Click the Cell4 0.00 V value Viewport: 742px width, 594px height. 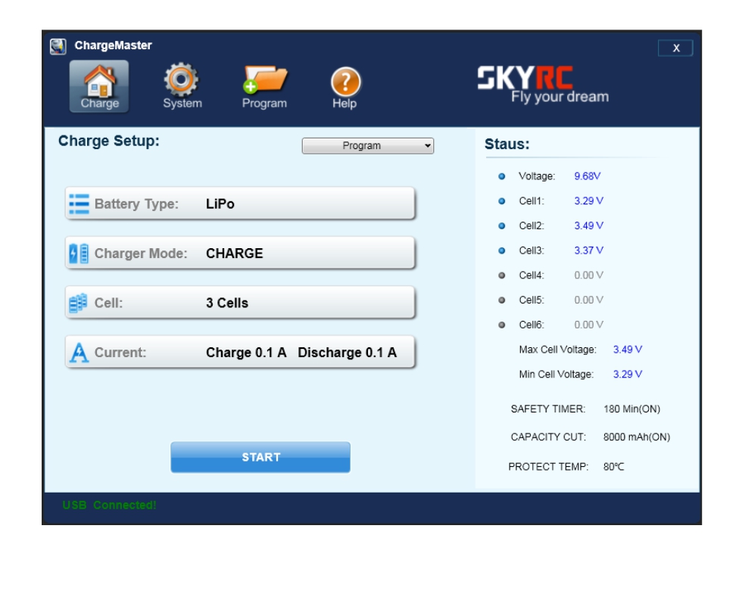589,275
